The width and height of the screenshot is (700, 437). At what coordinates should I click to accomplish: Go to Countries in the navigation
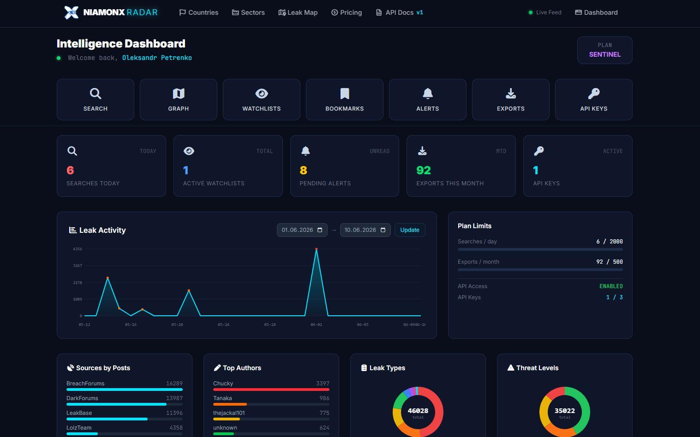click(199, 12)
